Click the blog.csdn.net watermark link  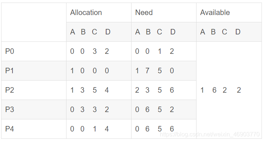(x=210, y=134)
